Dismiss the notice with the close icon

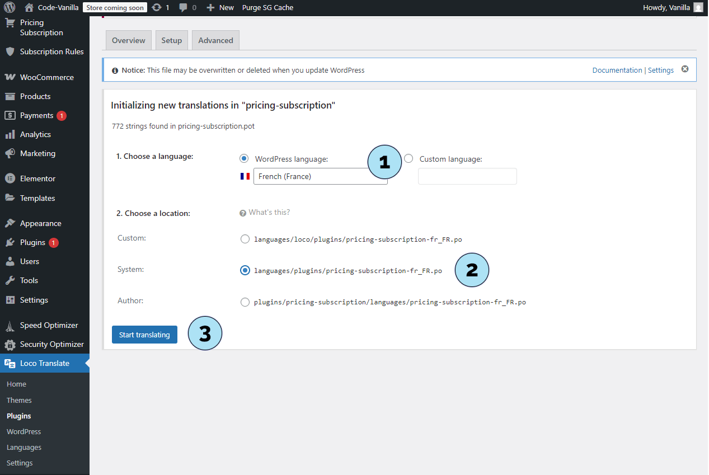point(684,69)
